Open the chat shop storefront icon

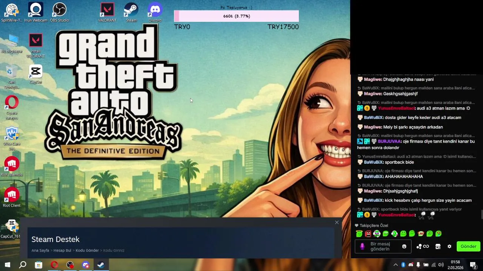438,247
